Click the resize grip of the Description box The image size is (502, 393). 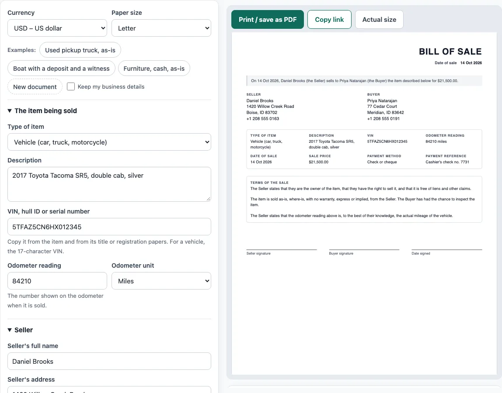click(209, 199)
